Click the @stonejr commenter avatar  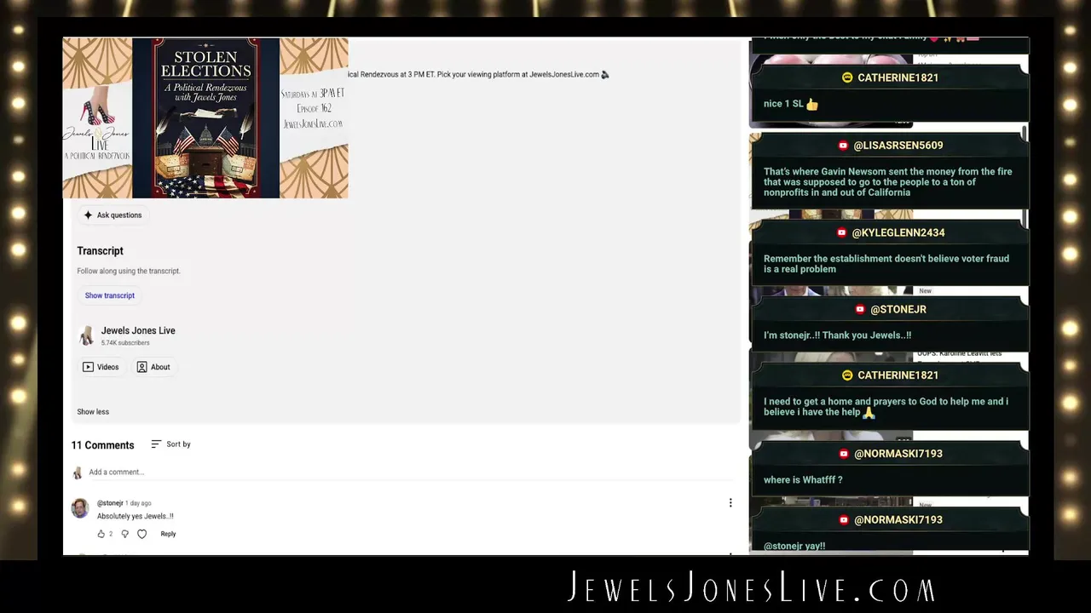80,508
